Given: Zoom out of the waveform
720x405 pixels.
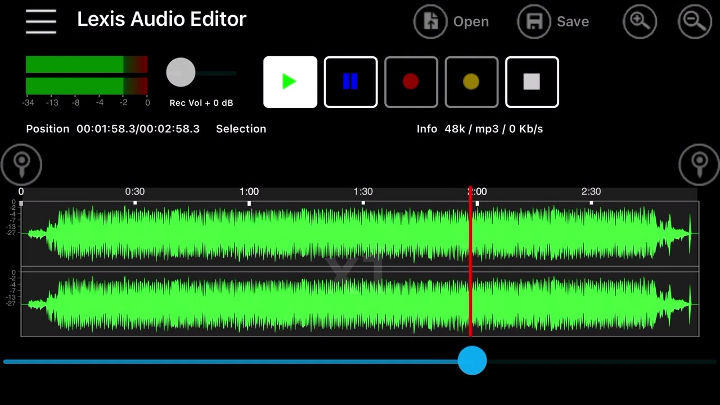Looking at the screenshot, I should pyautogui.click(x=695, y=21).
